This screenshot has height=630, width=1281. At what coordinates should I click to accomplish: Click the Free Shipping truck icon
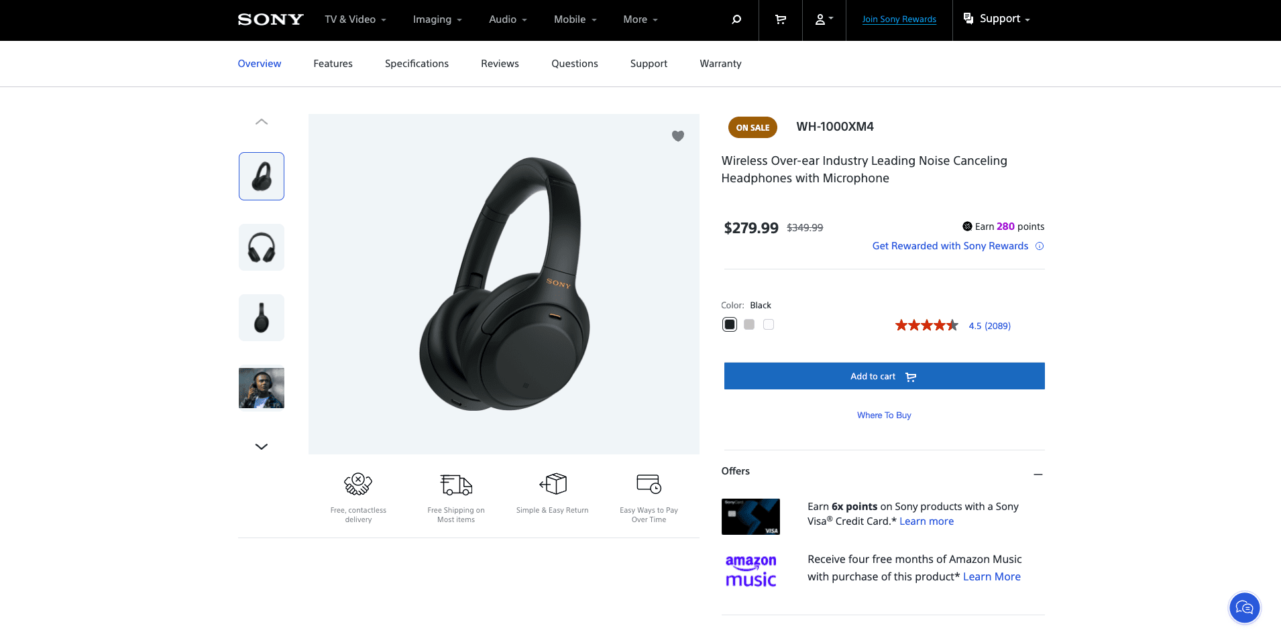tap(456, 484)
